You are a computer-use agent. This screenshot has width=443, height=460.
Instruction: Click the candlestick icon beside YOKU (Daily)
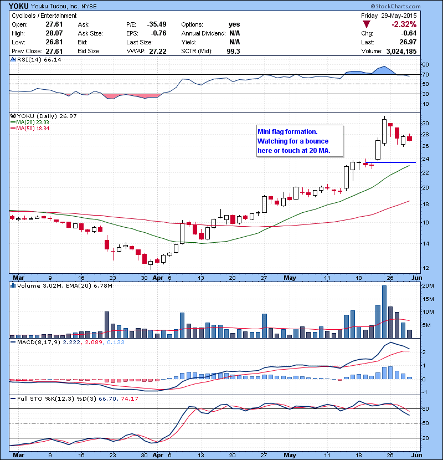click(13, 116)
